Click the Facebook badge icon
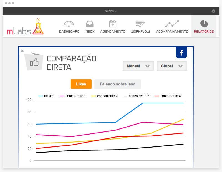Image resolution: width=222 pixels, height=172 pixels. pos(181,53)
